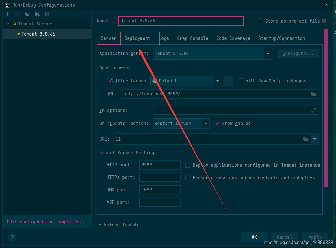The height and width of the screenshot is (248, 336).
Task: Open the Application server dropdown
Action: click(268, 54)
